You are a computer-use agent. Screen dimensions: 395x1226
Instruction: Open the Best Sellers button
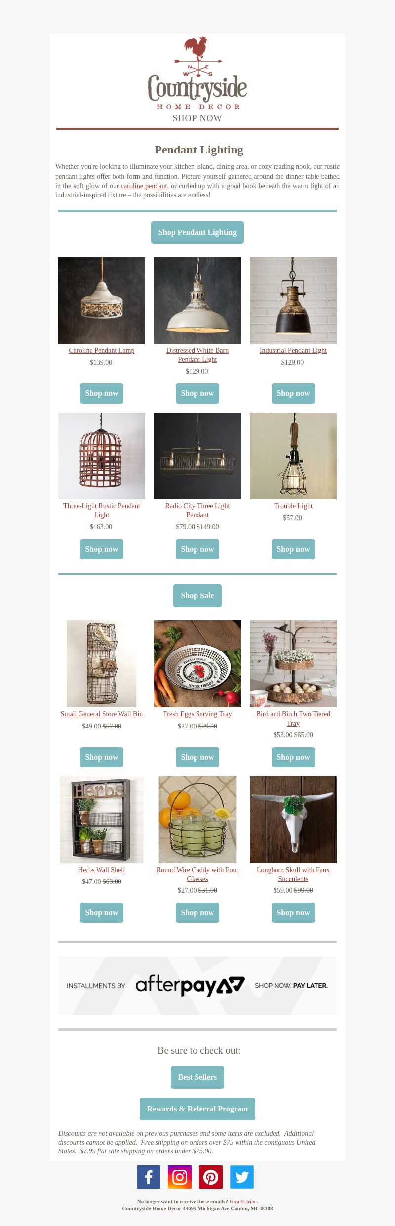click(197, 1077)
